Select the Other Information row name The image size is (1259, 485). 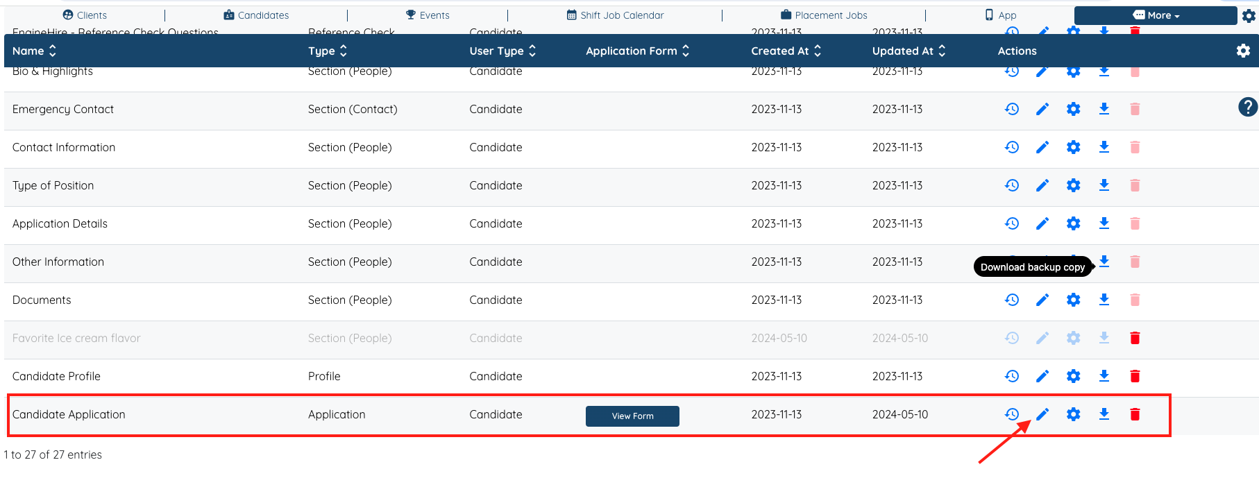coord(58,262)
